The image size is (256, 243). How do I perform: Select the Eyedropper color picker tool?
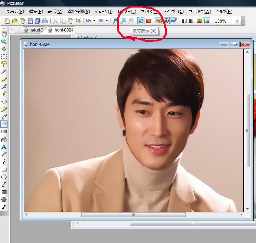click(x=4, y=117)
